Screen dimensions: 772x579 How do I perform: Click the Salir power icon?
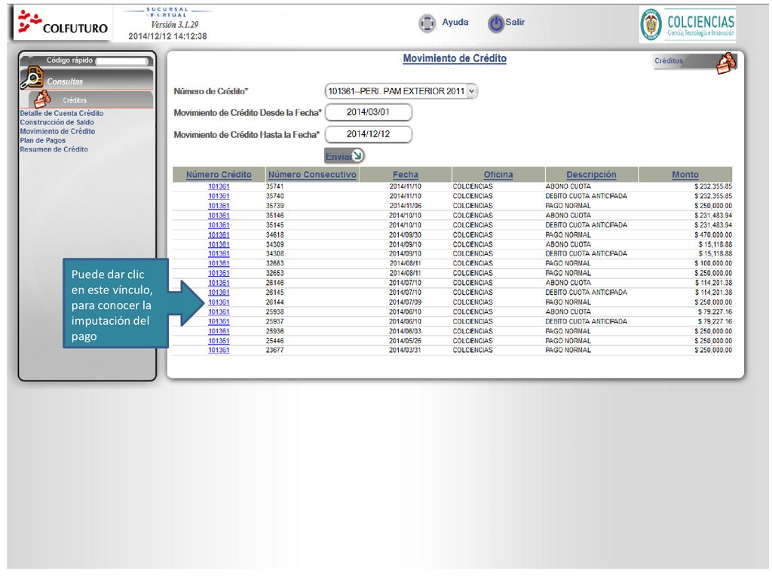pyautogui.click(x=496, y=23)
